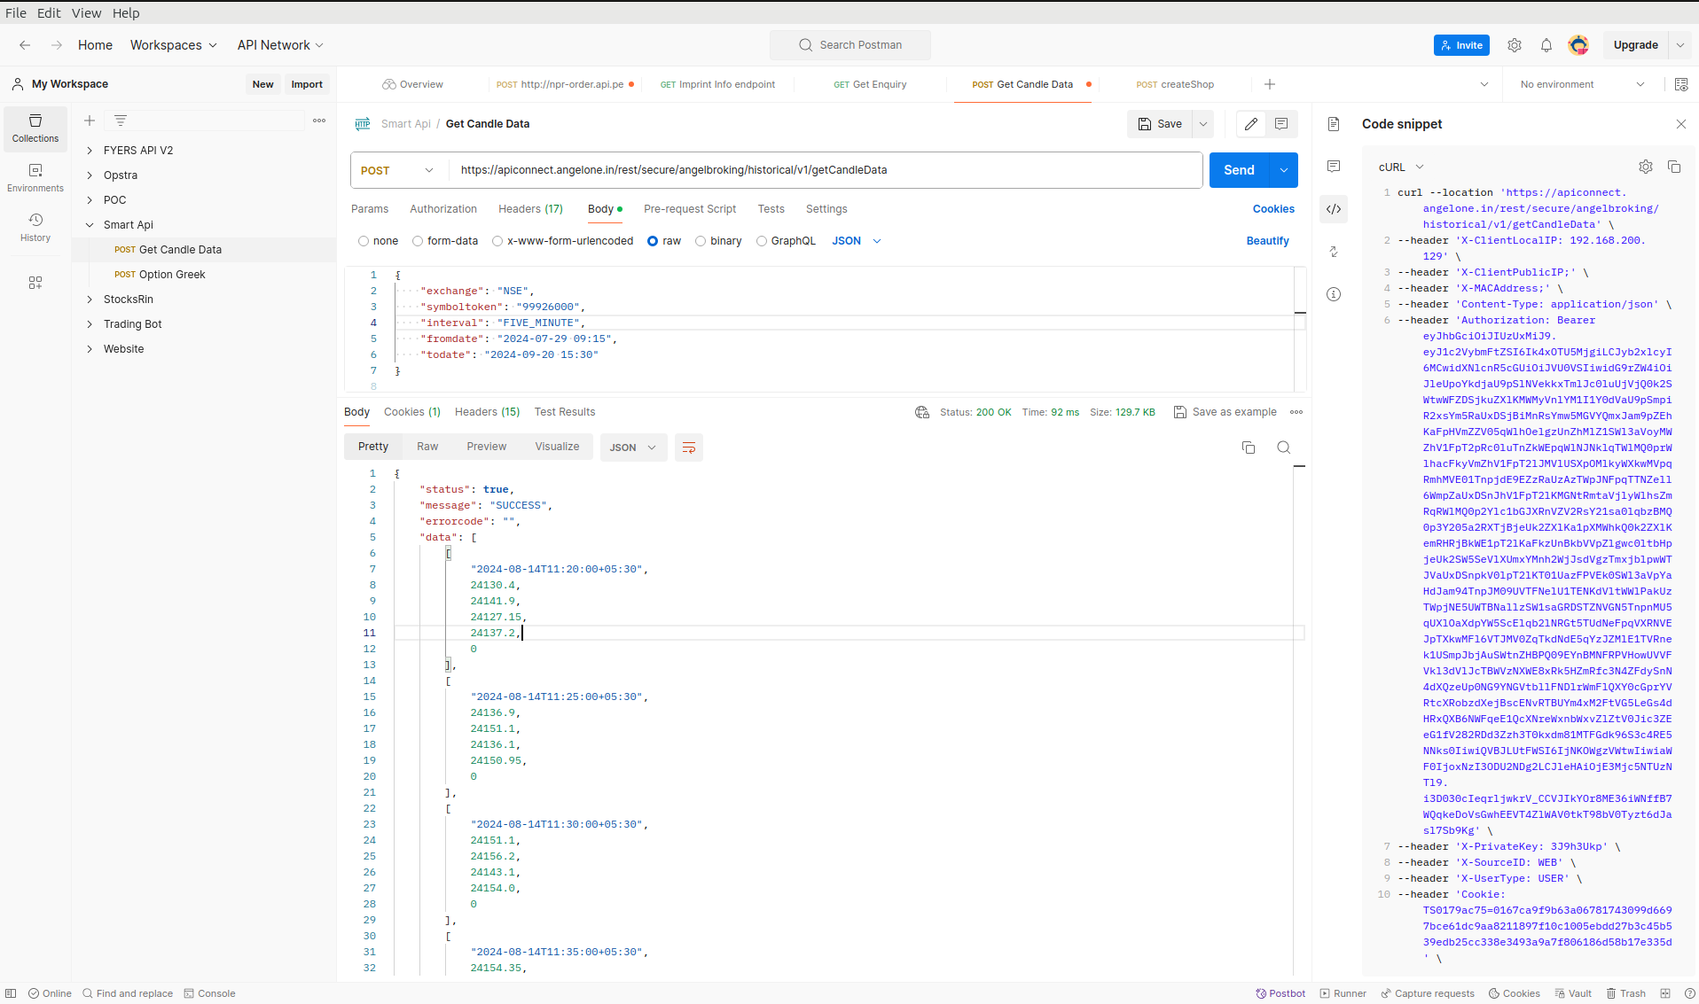Go forward with the right arrow
The width and height of the screenshot is (1699, 1004).
click(57, 45)
